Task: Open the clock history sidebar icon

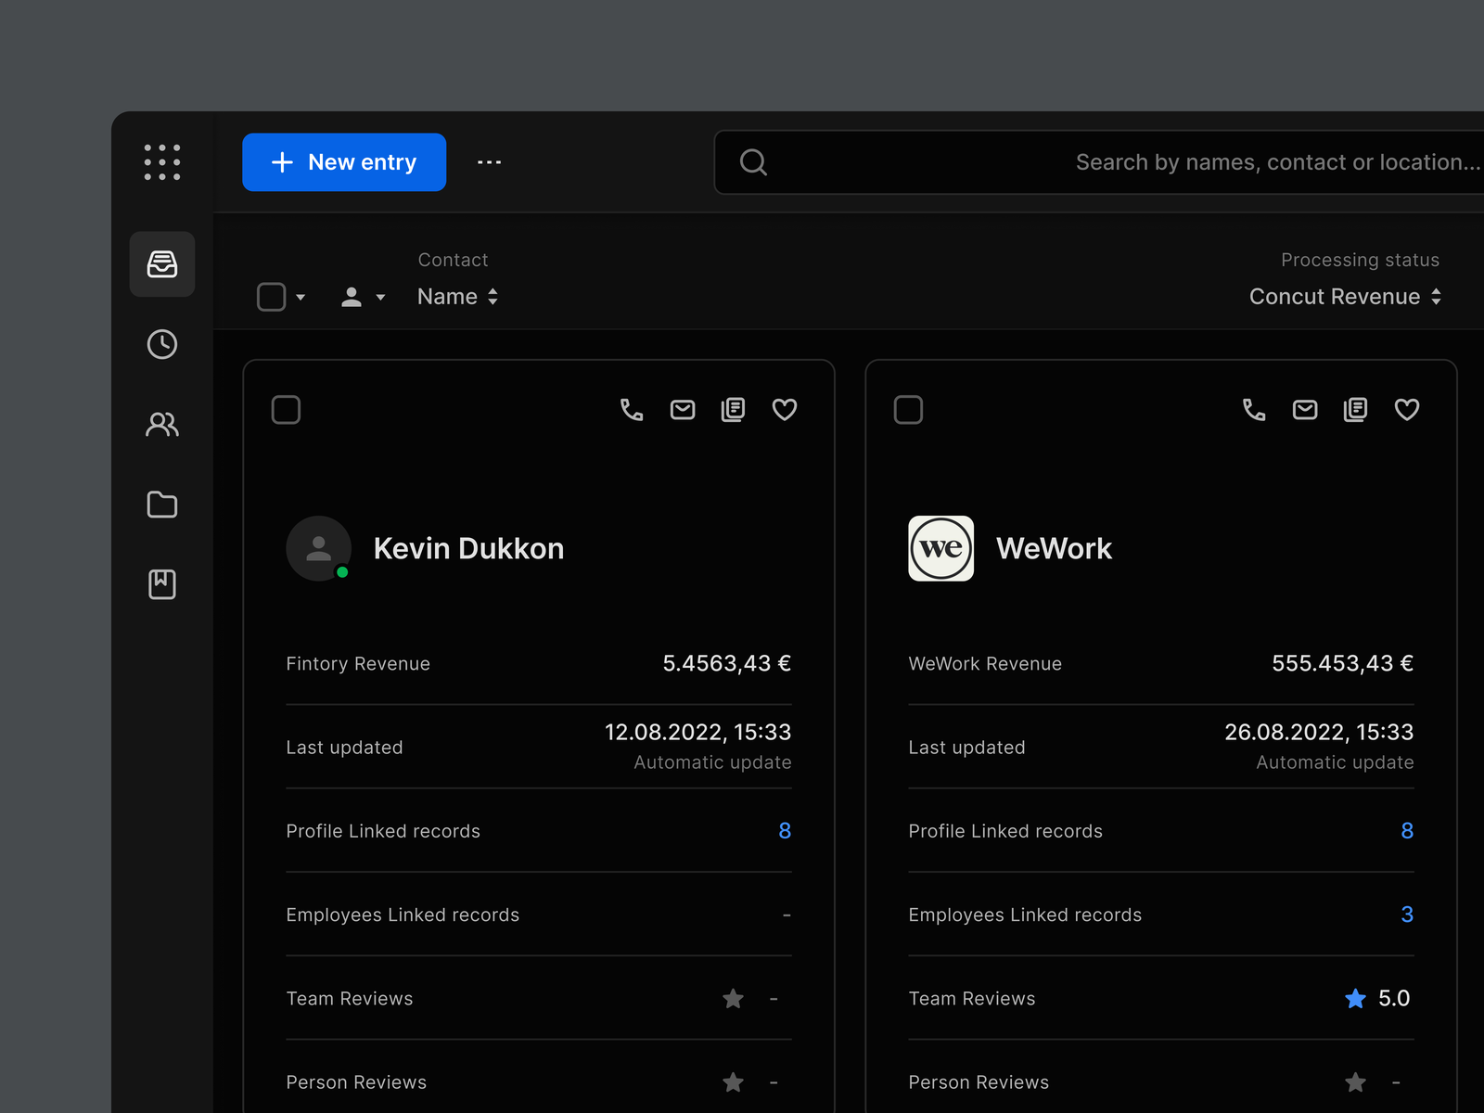Action: point(162,344)
